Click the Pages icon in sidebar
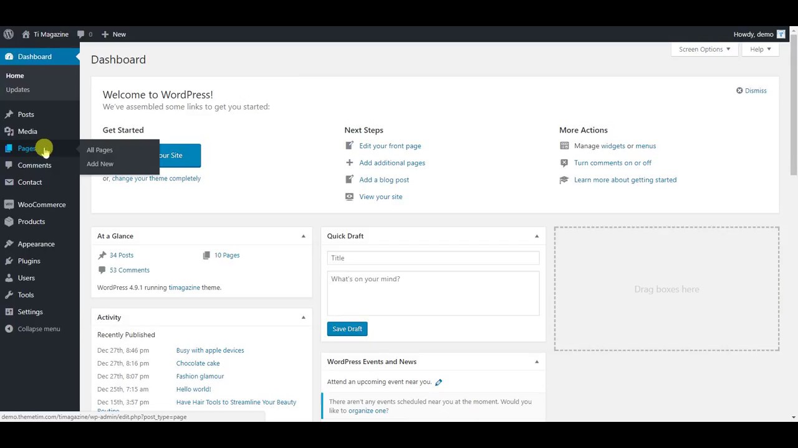Screen dimensions: 798x448 pos(9,148)
